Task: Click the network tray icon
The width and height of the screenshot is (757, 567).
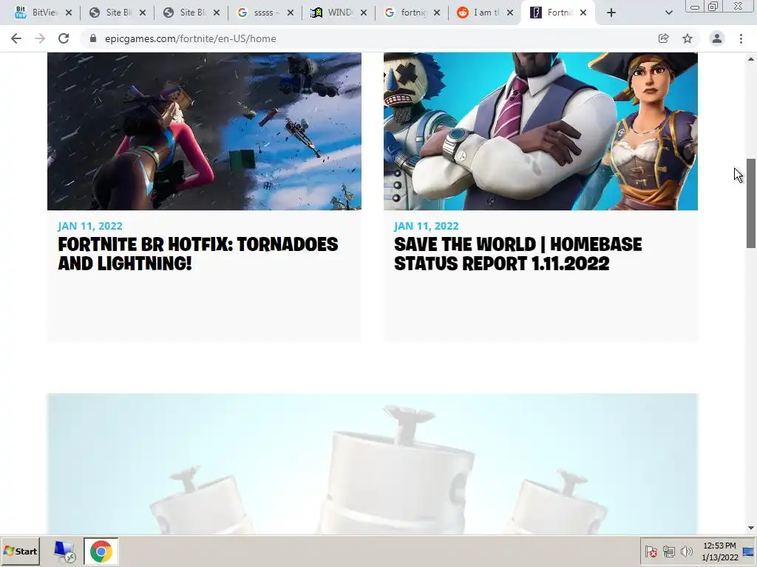Action: tap(668, 551)
